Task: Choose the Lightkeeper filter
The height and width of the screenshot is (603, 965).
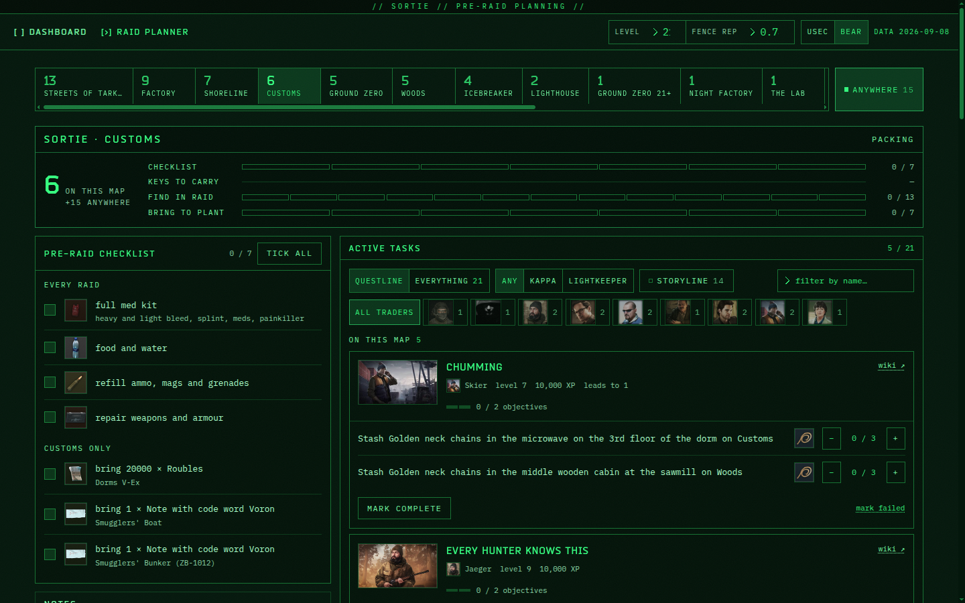Action: tap(598, 281)
